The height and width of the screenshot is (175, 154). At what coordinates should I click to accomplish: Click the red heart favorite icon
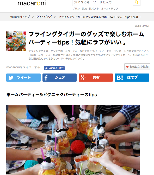[x=127, y=67]
